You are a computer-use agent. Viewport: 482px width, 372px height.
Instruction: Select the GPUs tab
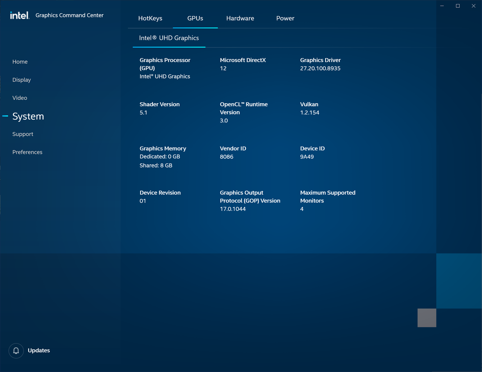[x=195, y=18]
